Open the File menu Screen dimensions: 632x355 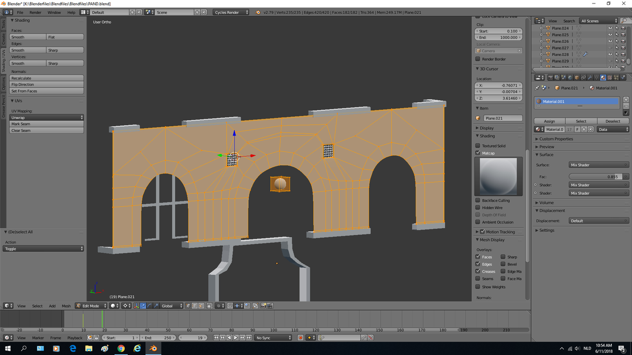[20, 12]
